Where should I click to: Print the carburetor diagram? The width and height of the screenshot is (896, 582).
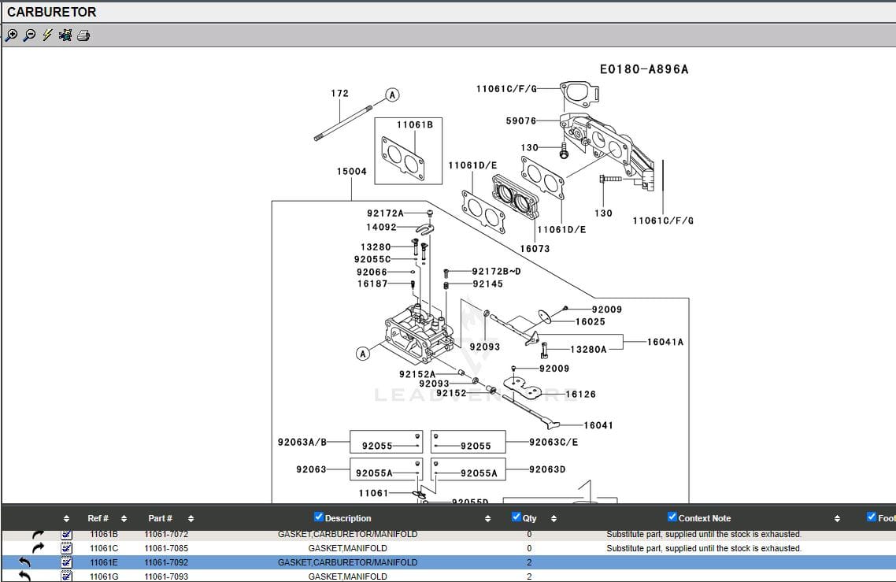pos(83,35)
